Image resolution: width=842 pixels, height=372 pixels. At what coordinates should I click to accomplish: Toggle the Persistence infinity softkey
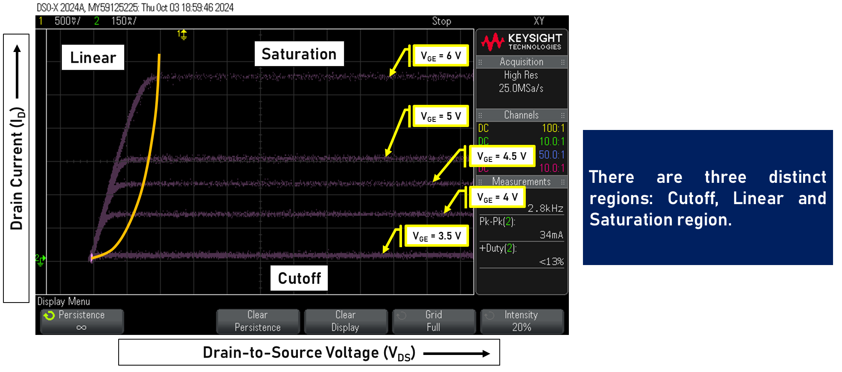click(x=82, y=321)
